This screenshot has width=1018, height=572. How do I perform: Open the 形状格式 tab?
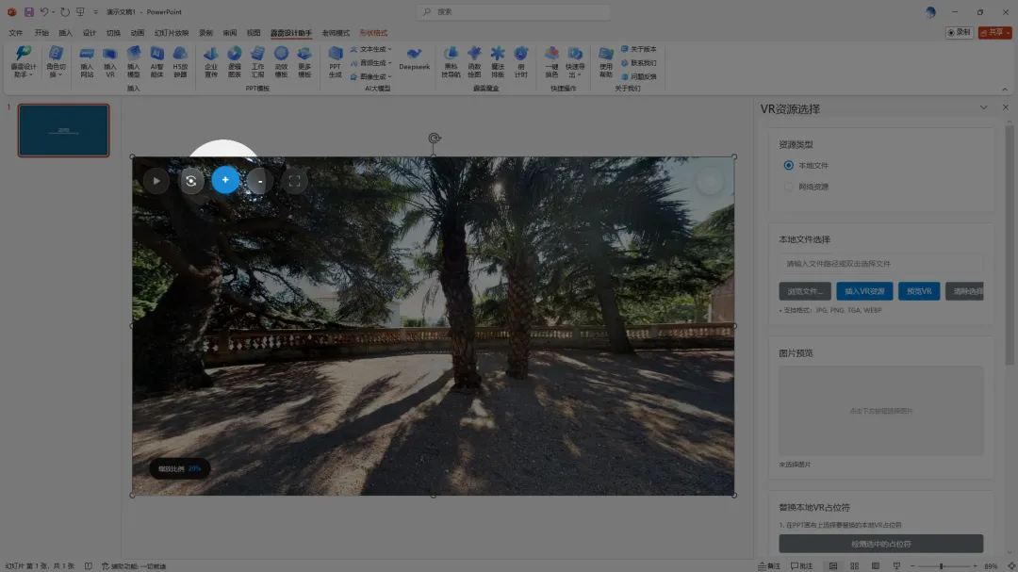[373, 33]
